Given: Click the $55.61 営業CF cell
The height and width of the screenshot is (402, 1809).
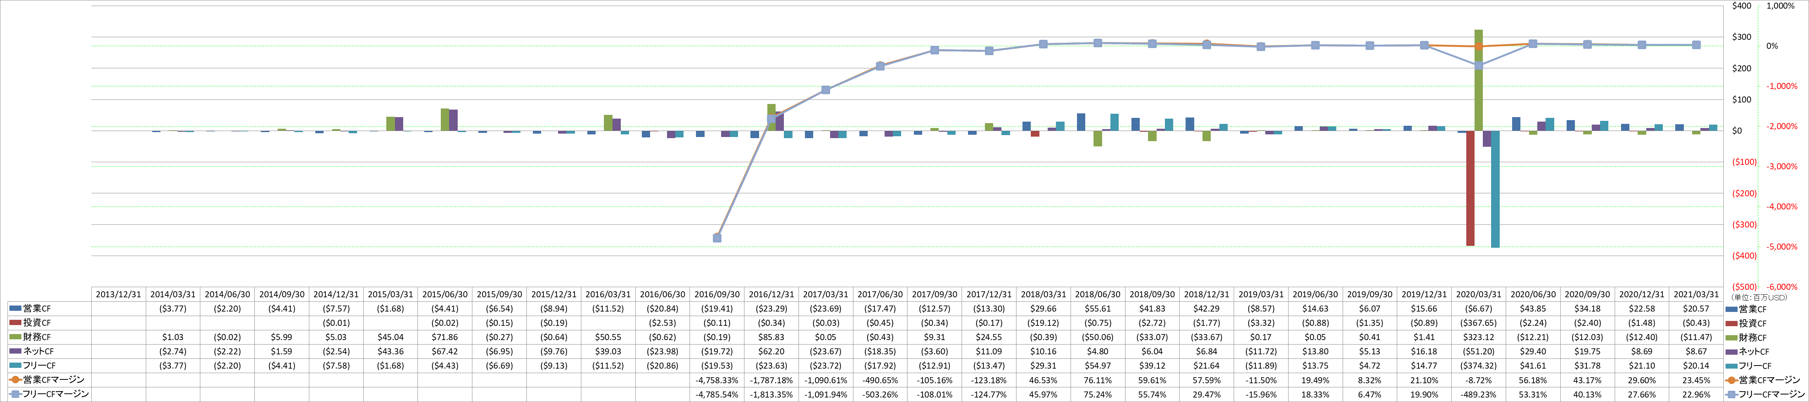Looking at the screenshot, I should point(1098,309).
